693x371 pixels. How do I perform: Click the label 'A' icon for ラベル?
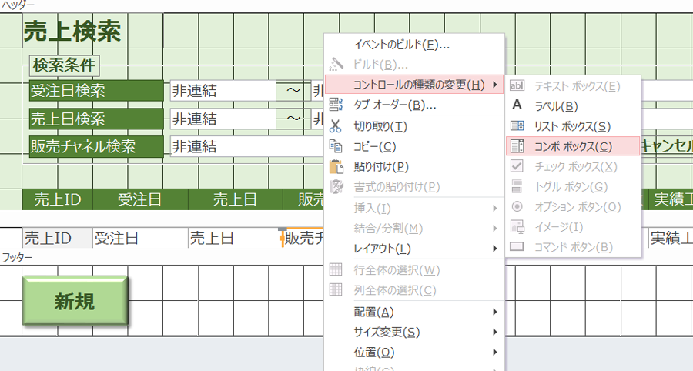517,105
